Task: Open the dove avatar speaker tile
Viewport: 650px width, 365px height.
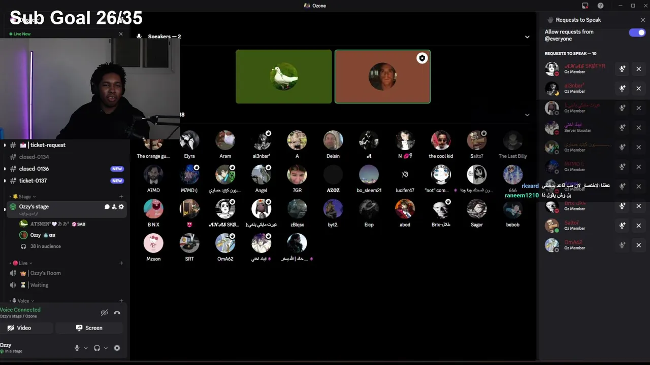Action: [283, 77]
